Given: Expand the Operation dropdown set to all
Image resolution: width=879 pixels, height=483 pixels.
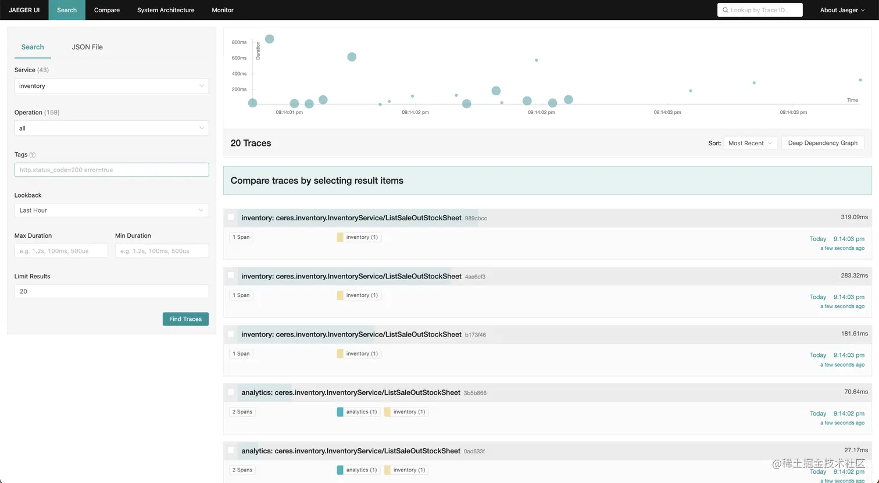Looking at the screenshot, I should (x=111, y=128).
